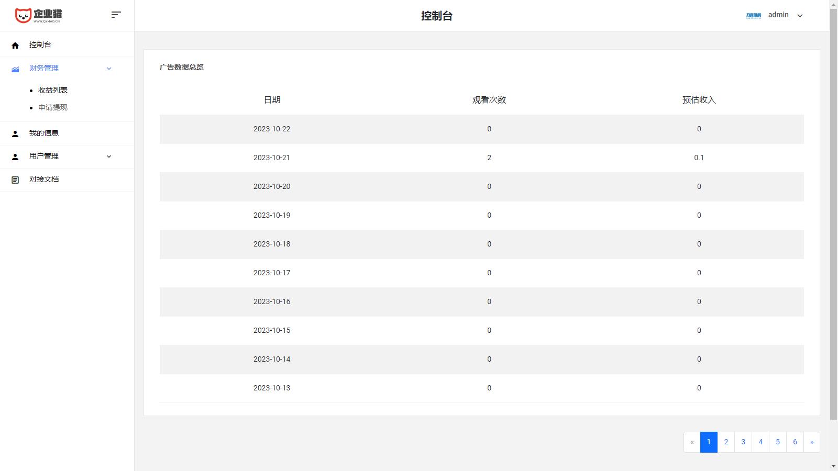Click the next page » button
838x471 pixels.
(812, 442)
